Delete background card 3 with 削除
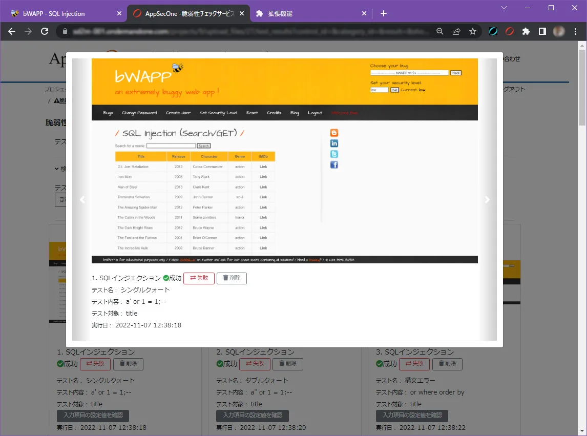587x436 pixels. pyautogui.click(x=447, y=364)
